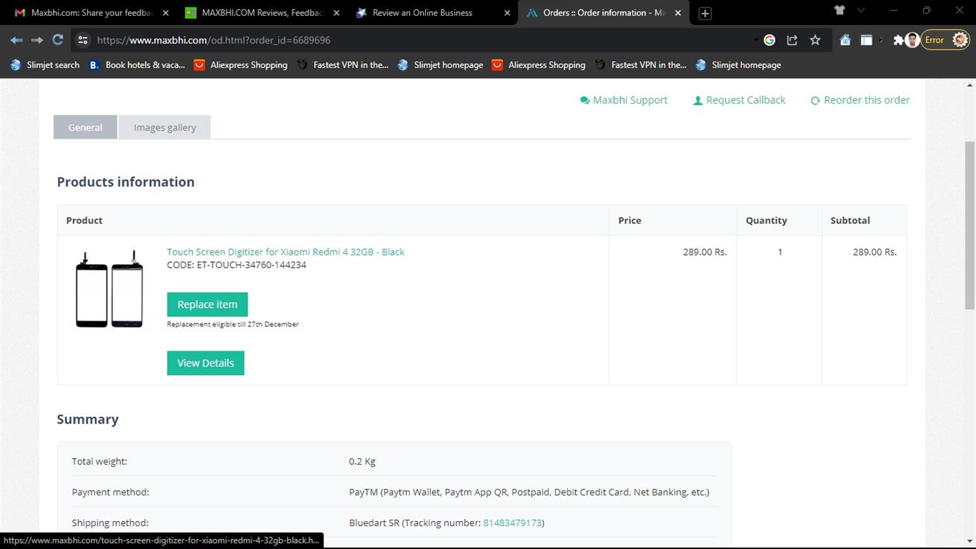Close the Maxbhi.com Share your feedback tab

click(166, 13)
